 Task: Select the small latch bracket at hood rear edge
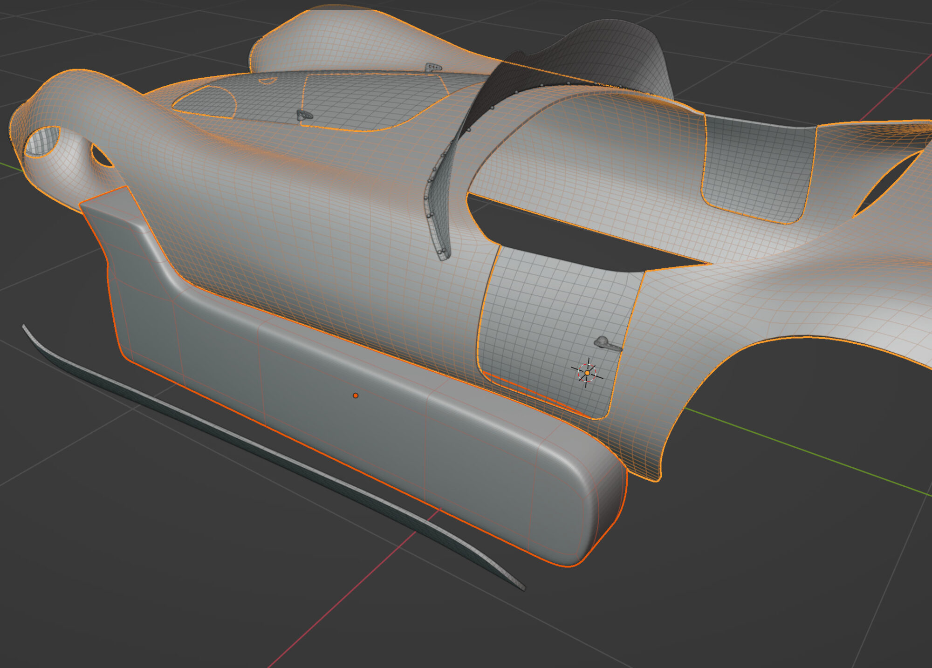(x=433, y=68)
